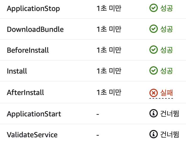Click the ApplicationStart skipped info icon

[154, 113]
